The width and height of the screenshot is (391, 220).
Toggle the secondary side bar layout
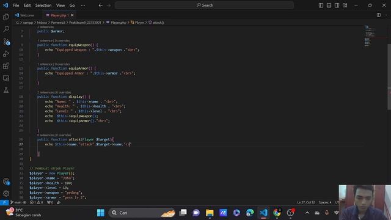coord(337,5)
